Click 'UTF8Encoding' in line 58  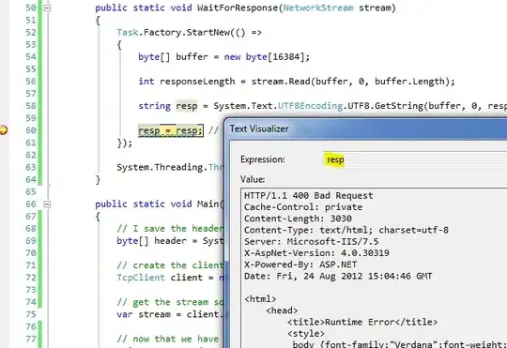click(x=310, y=106)
